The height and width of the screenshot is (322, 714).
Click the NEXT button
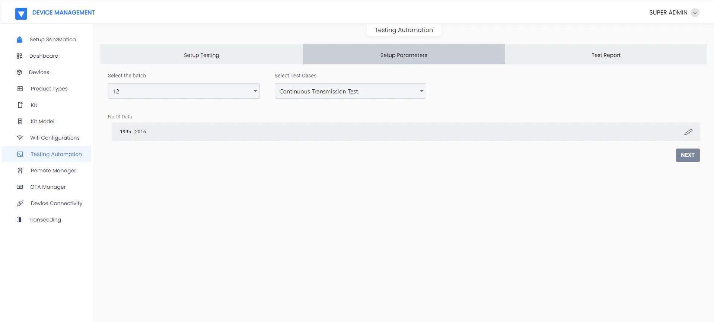tap(688, 155)
